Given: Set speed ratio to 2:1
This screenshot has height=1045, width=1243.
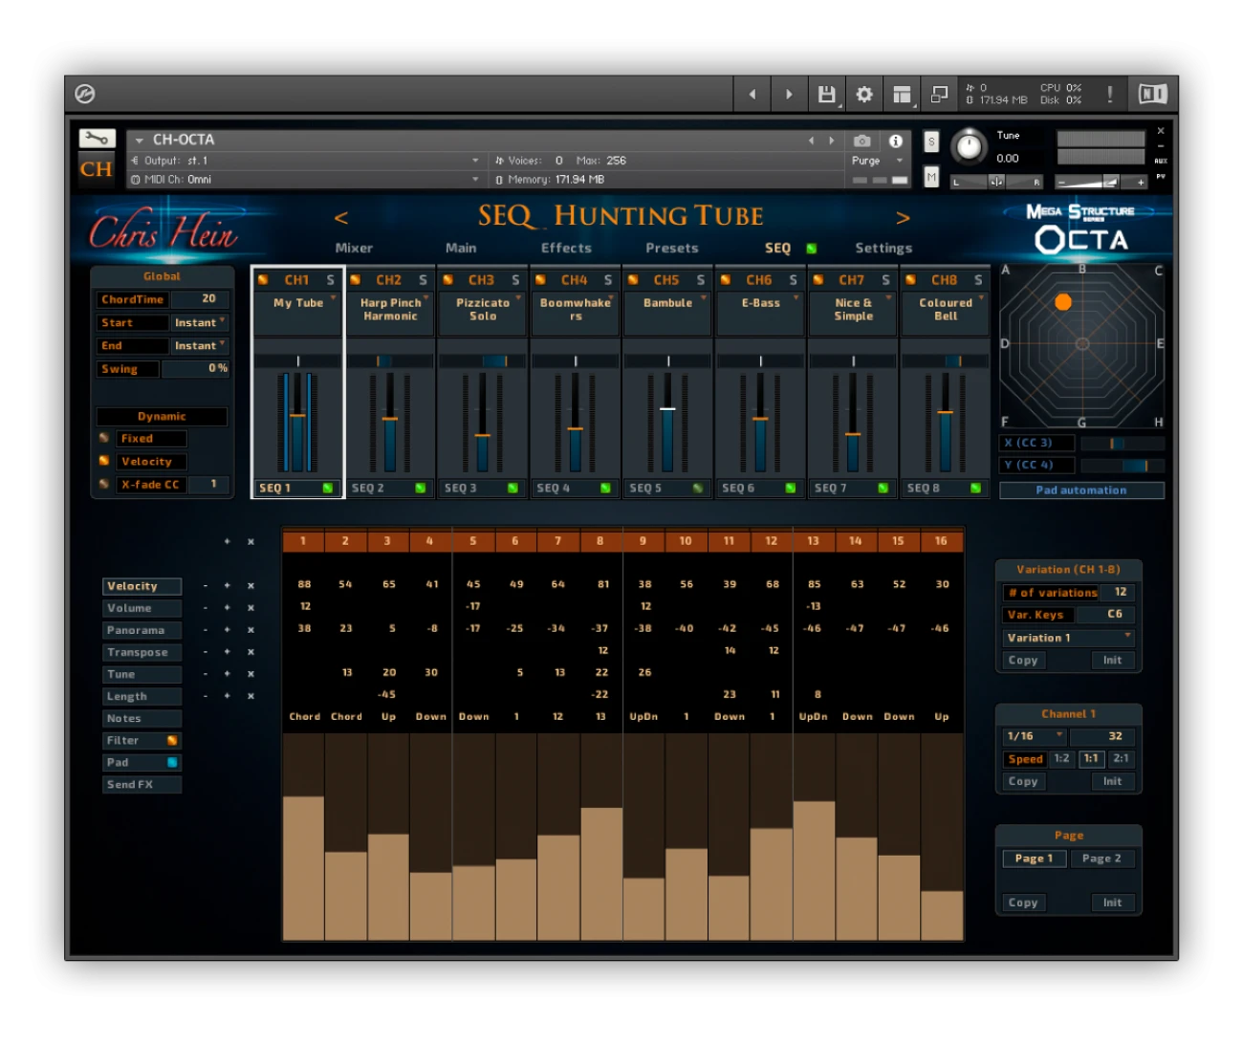Looking at the screenshot, I should coord(1121,758).
